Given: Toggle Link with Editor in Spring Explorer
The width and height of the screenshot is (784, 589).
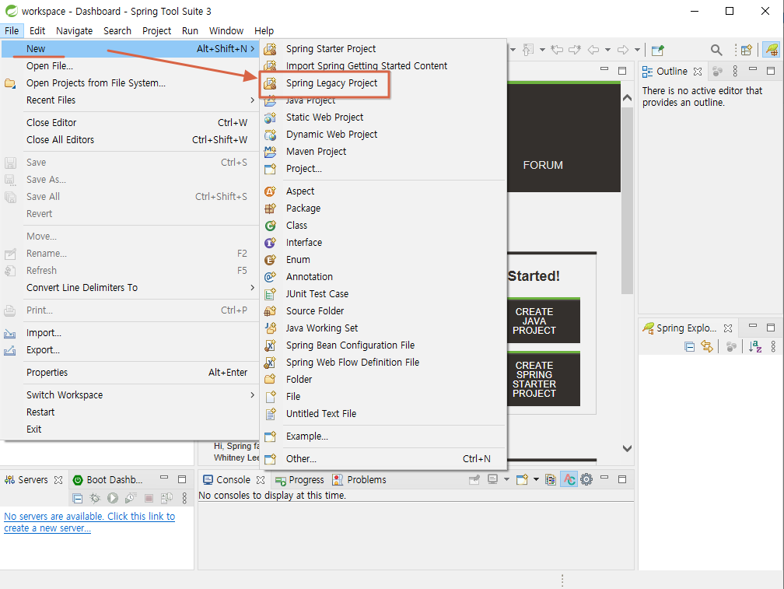Looking at the screenshot, I should click(707, 346).
